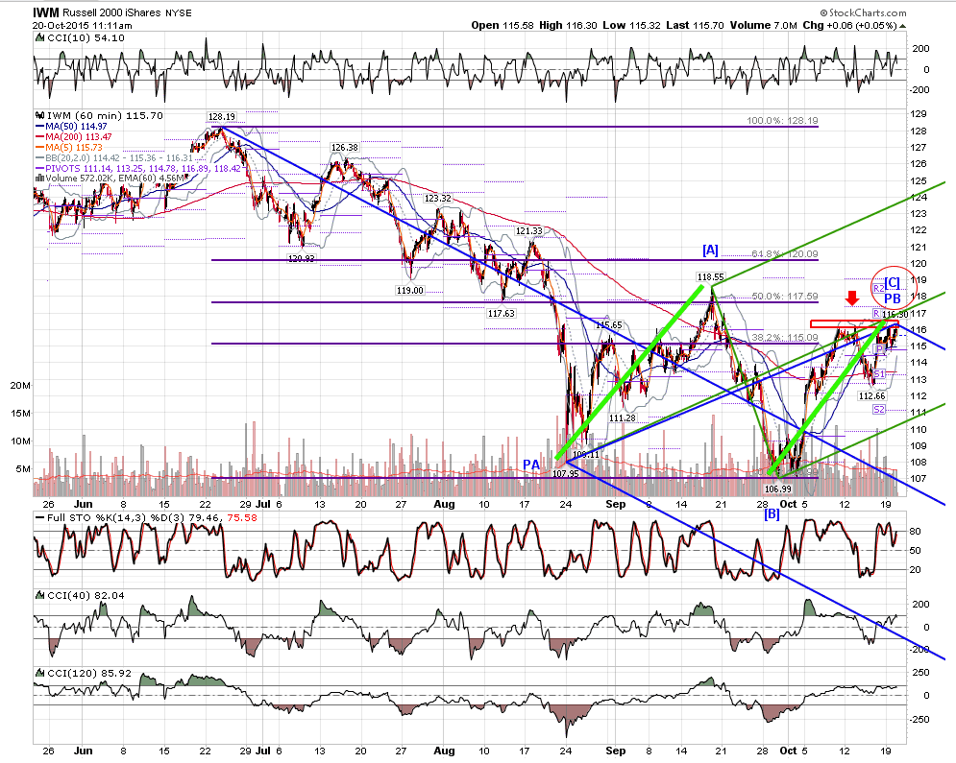Screen dimensions: 956x763
Task: Click the MA(200) 113.47 legend entry
Action: (74, 137)
